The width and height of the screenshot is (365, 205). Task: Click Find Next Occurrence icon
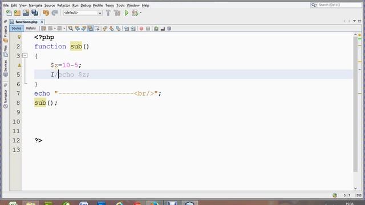click(84, 28)
